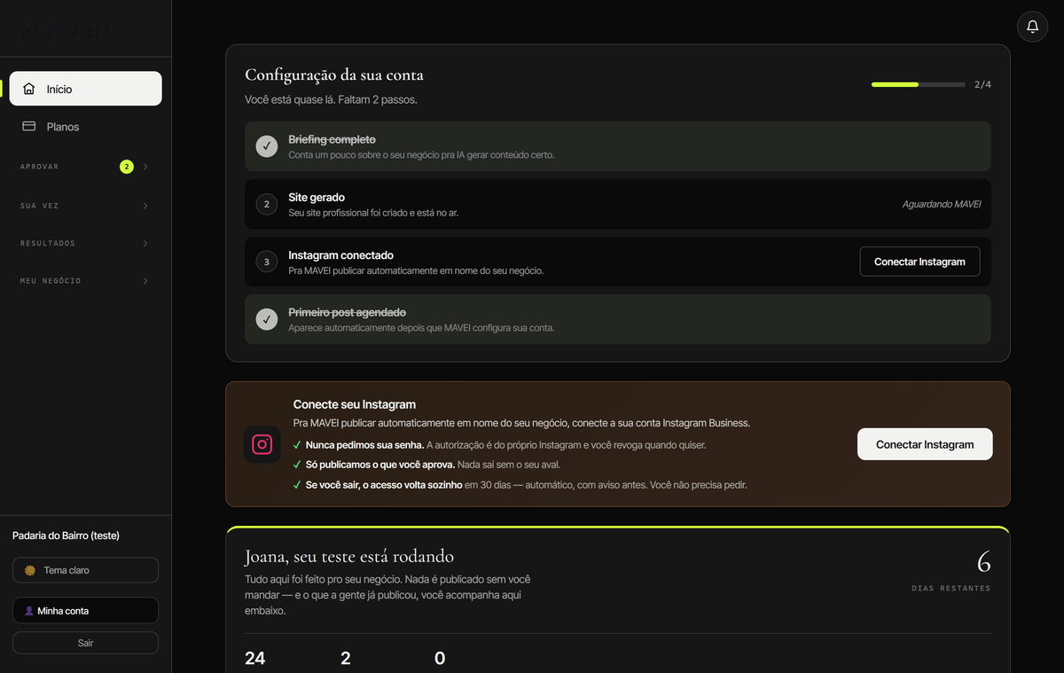Click the 'DIAS RESTANTES' label
The image size is (1064, 673).
pyautogui.click(x=951, y=588)
